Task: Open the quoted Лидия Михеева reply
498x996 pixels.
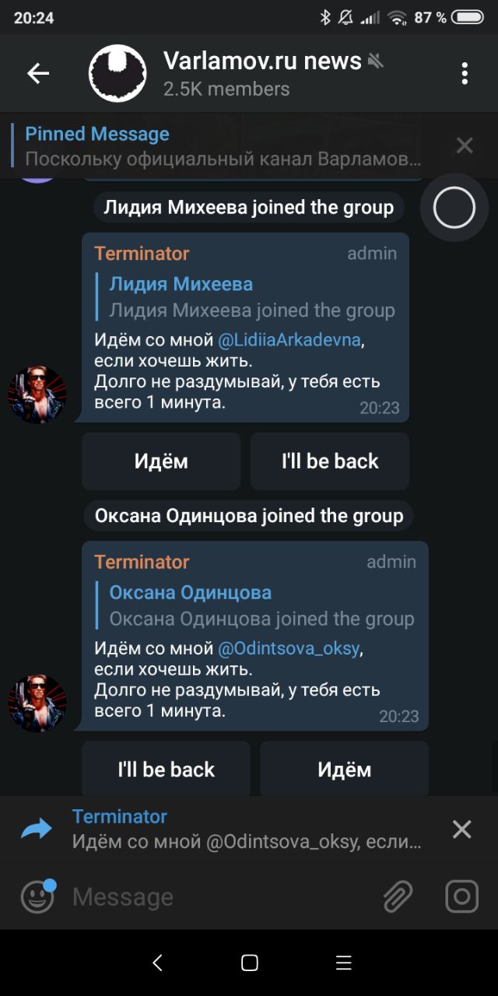Action: (245, 297)
